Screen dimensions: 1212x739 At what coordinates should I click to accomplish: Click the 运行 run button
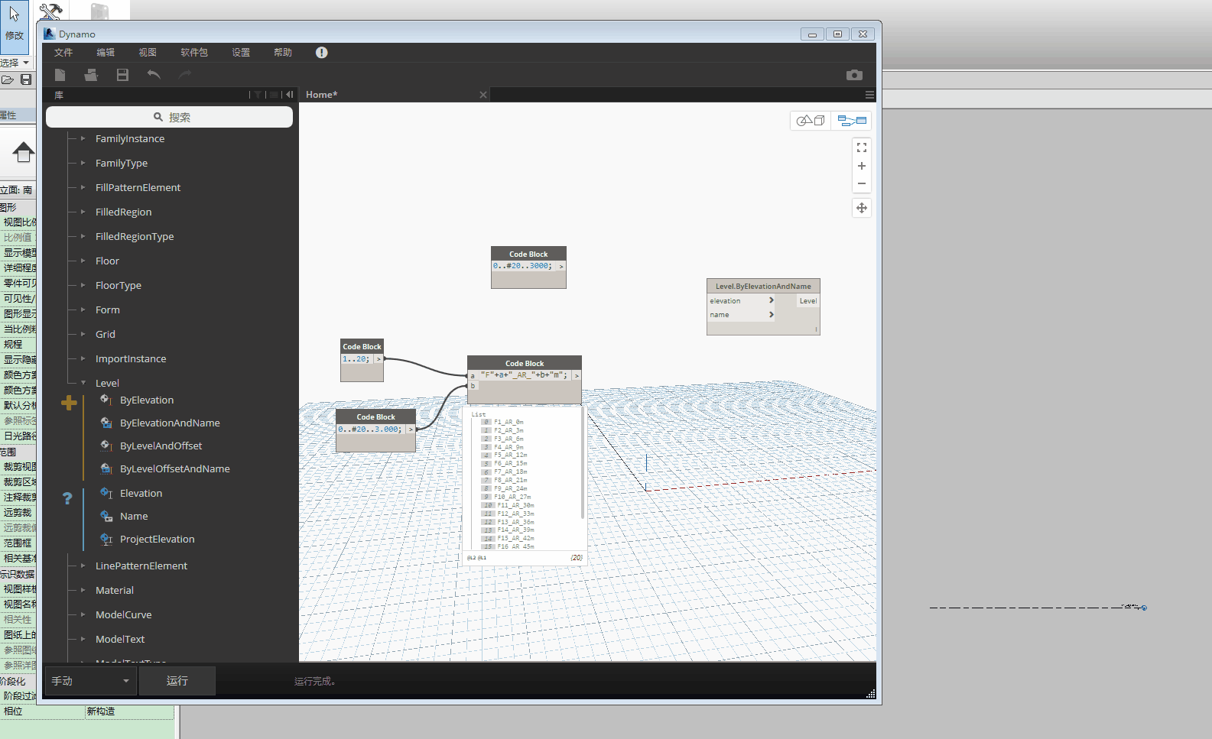click(177, 681)
